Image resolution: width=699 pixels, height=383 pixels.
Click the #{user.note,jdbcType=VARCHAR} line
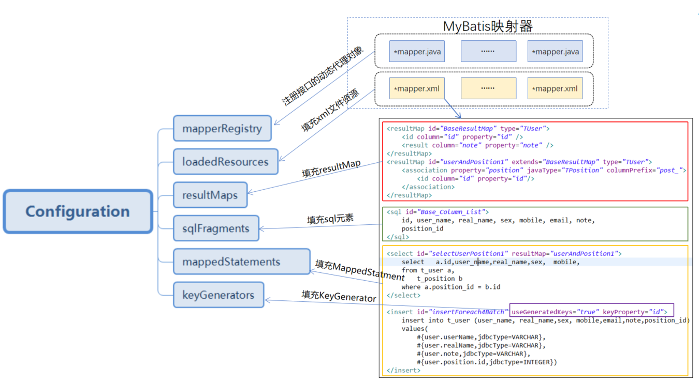[473, 354]
